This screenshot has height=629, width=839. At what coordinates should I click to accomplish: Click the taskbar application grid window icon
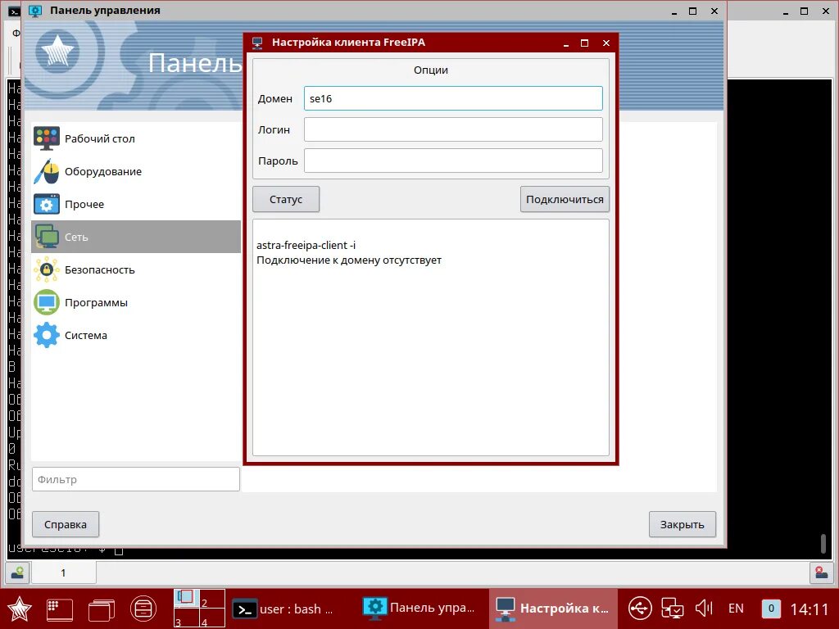[x=60, y=609]
